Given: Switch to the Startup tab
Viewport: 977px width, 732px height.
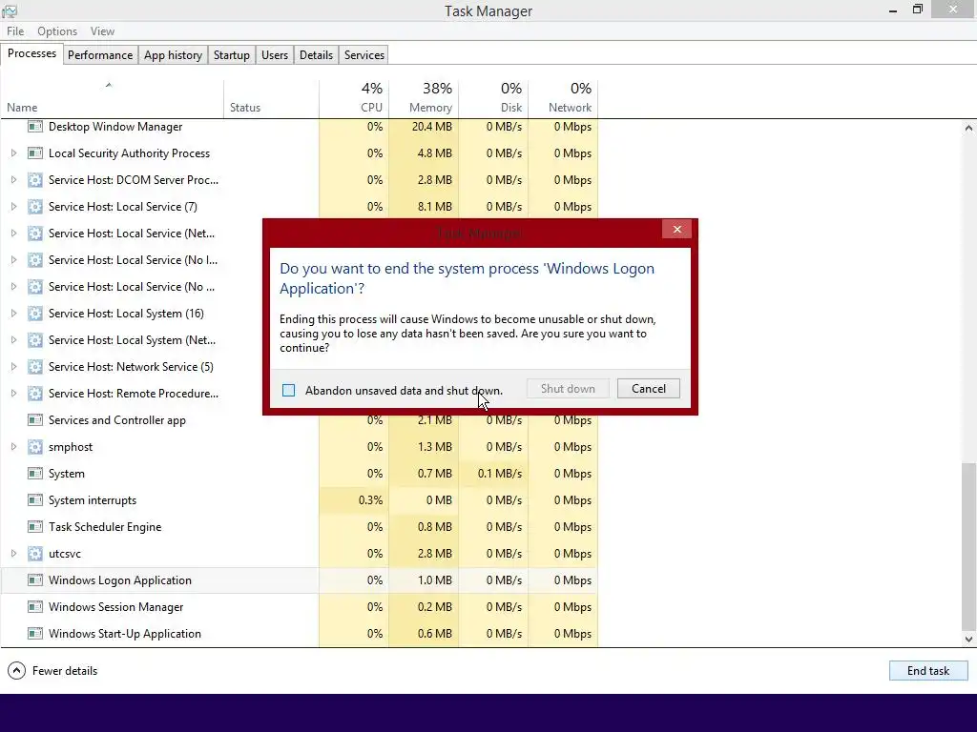Looking at the screenshot, I should click(x=231, y=54).
